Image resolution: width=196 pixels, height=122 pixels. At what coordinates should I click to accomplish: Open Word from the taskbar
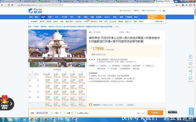click(75, 120)
